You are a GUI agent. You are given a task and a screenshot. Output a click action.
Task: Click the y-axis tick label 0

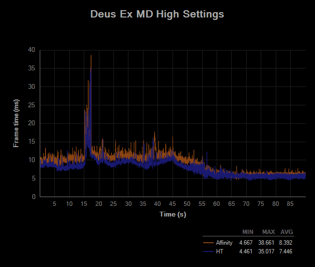coord(33,197)
